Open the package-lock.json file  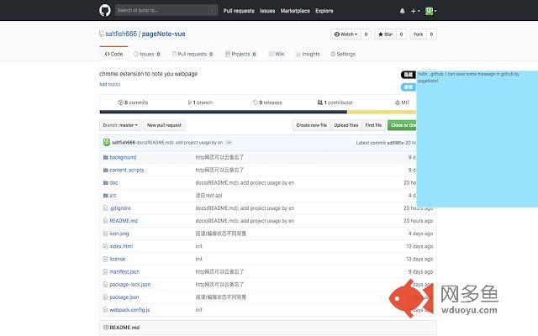click(x=130, y=284)
